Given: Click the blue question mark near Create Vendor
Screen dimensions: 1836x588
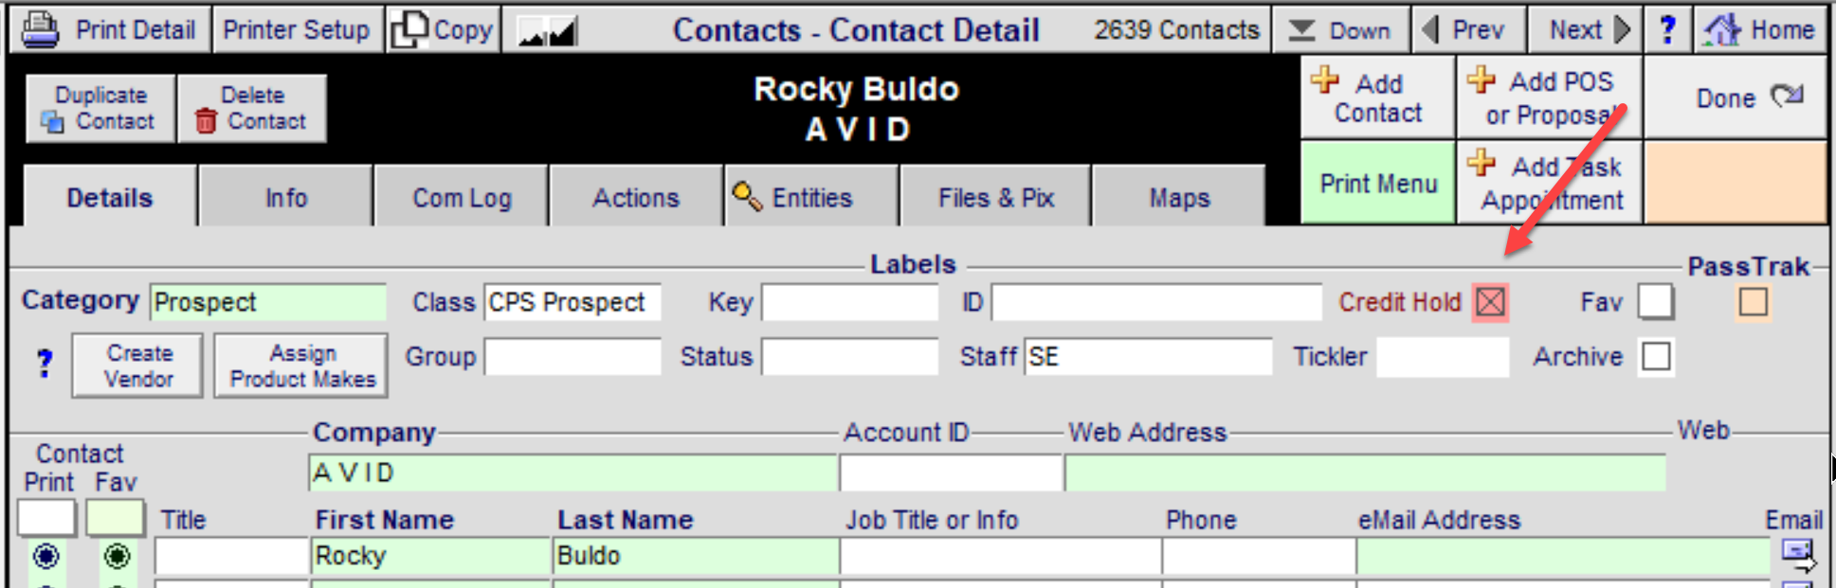Looking at the screenshot, I should point(45,364).
